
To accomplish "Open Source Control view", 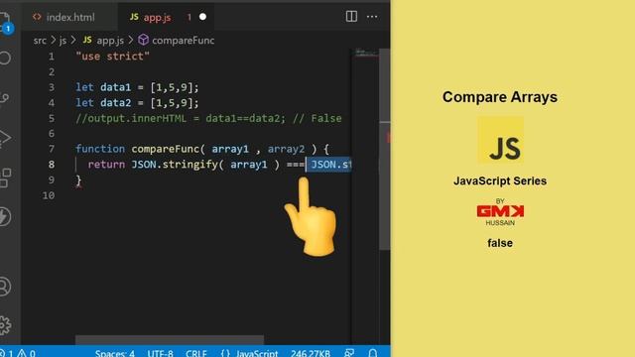I will 5,98.
